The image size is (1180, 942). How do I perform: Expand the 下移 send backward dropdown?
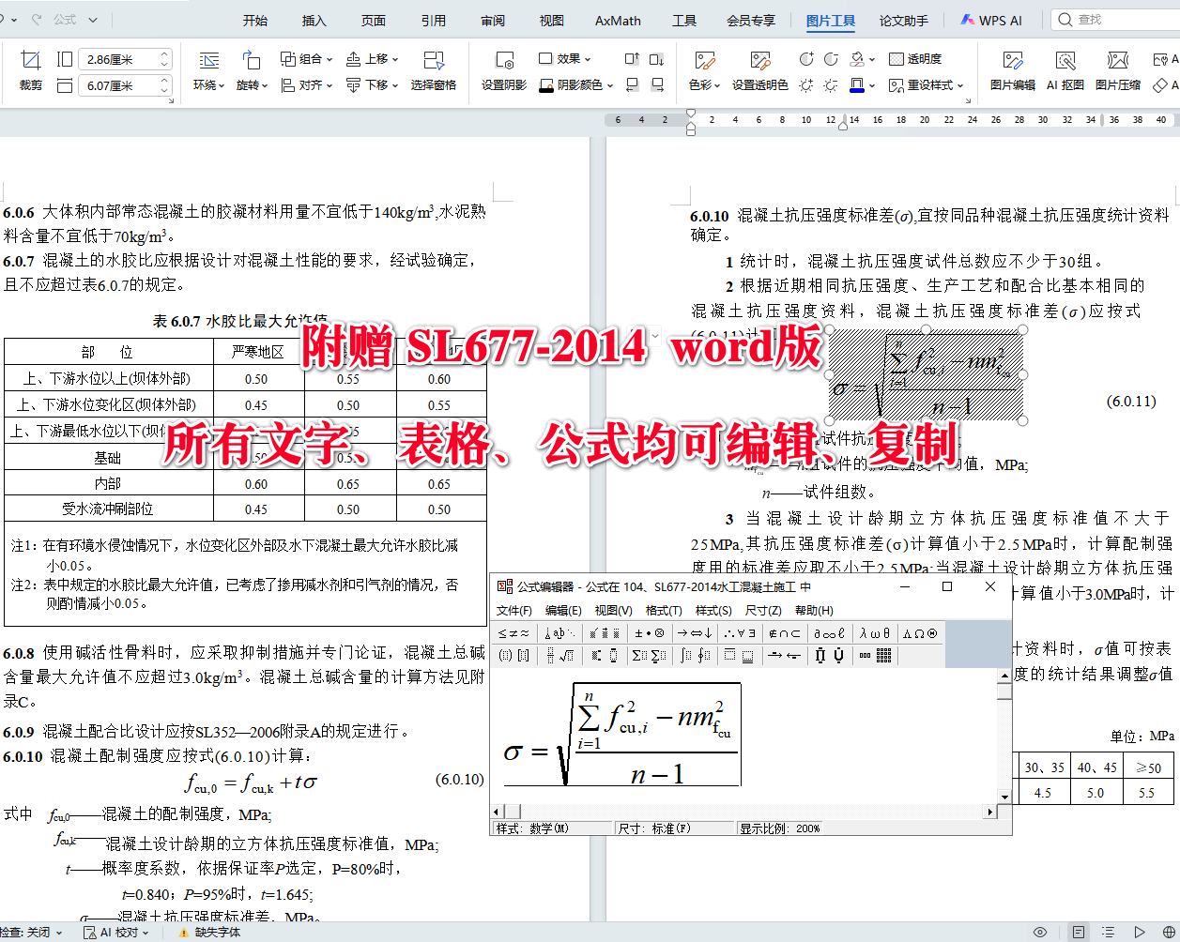373,84
